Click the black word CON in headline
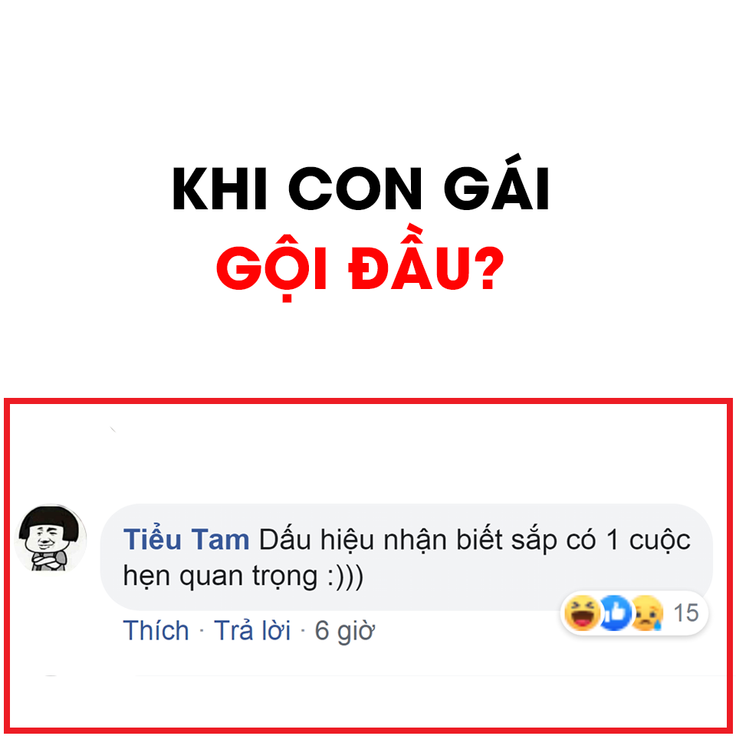The height and width of the screenshot is (736, 736). pos(355,189)
